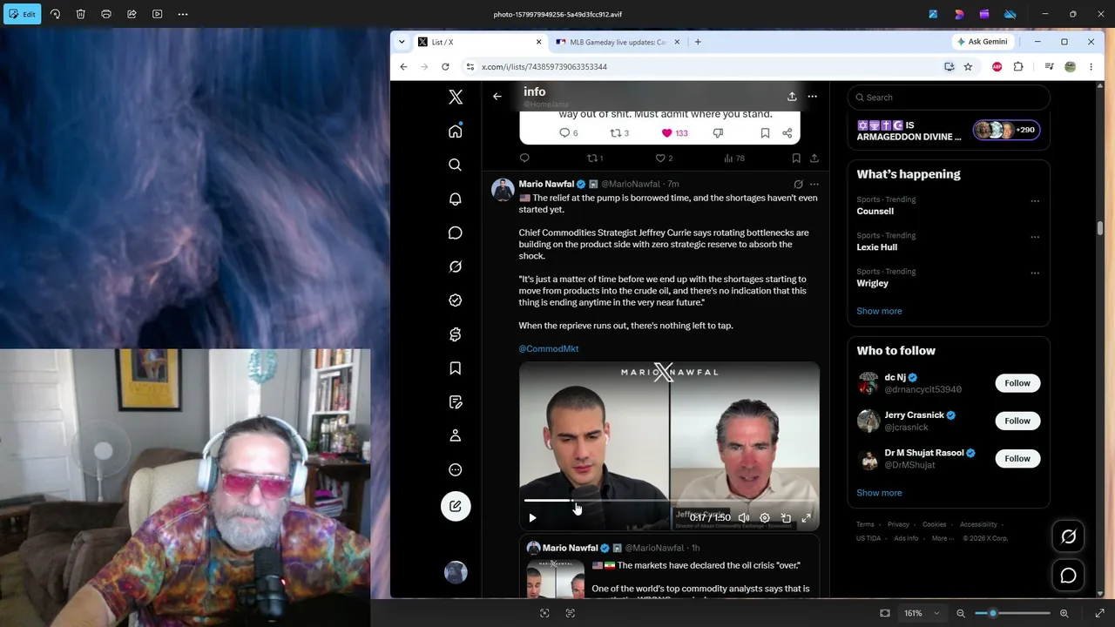Share the photo from Photos toolbar

point(132,14)
